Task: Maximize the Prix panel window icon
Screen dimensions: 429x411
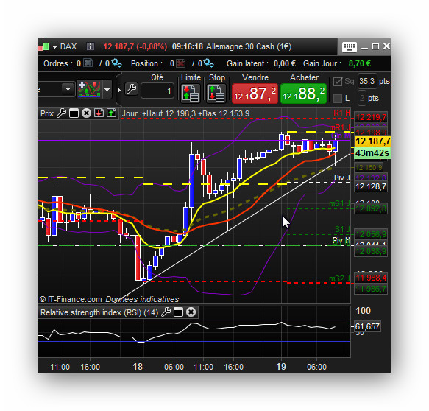Action: tap(74, 113)
